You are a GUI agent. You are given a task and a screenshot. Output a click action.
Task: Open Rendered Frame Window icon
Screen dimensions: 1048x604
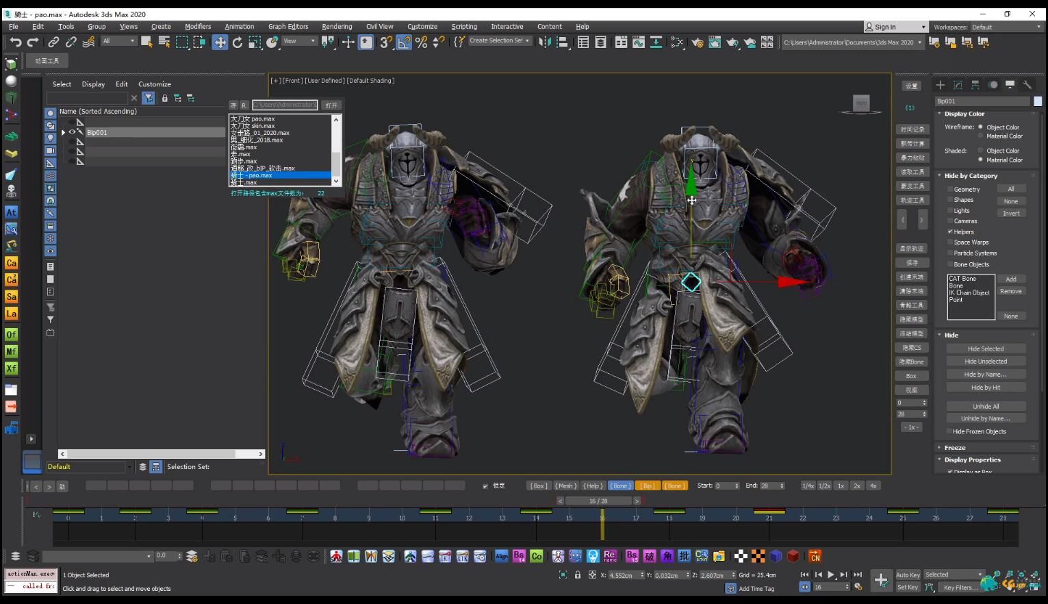[715, 42]
